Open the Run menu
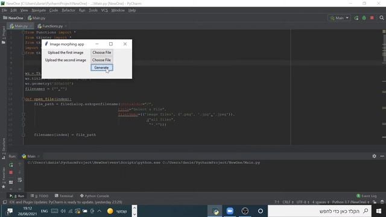The height and width of the screenshot is (217, 386). pyautogui.click(x=82, y=10)
